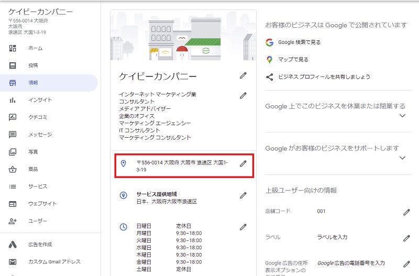Viewport: 419px width, 276px height.
Task: Edit business hours pencil icon
Action: 243,227
